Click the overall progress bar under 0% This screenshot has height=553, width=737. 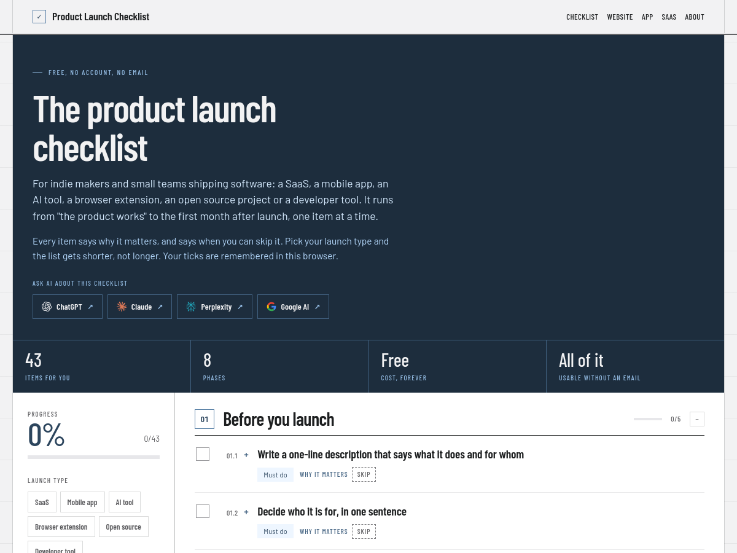[93, 457]
